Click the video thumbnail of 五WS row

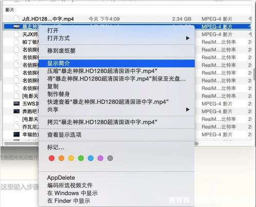tap(16, 103)
